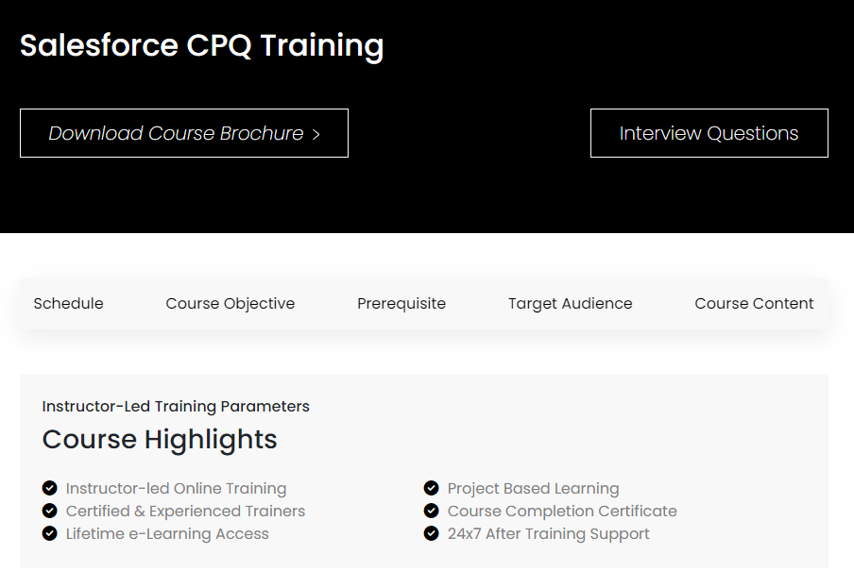The image size is (854, 588).
Task: Click the checkmark icon beside Course Completion Certificate
Action: 431,511
